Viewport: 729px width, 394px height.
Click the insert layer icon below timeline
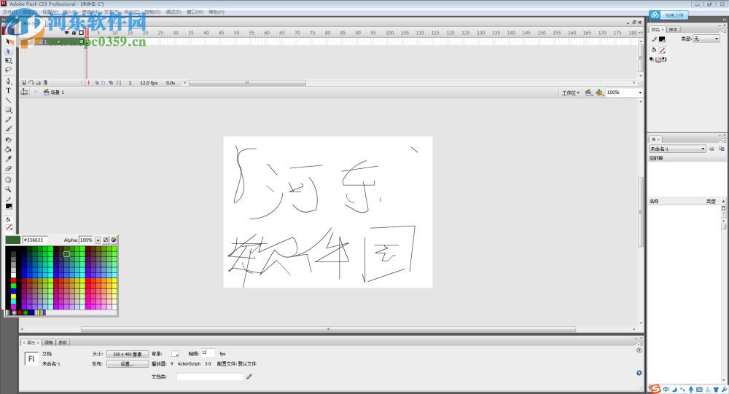(24, 83)
